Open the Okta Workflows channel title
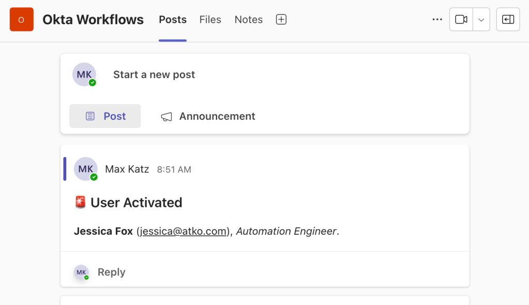 pyautogui.click(x=93, y=20)
